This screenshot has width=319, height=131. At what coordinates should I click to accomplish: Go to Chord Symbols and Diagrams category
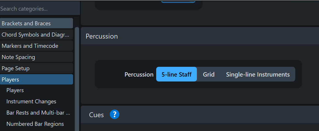pyautogui.click(x=36, y=35)
